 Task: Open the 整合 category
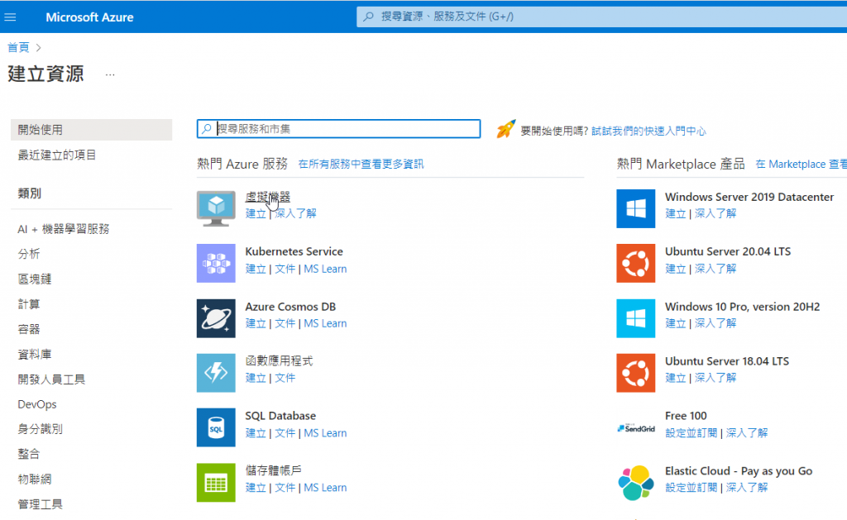click(29, 454)
